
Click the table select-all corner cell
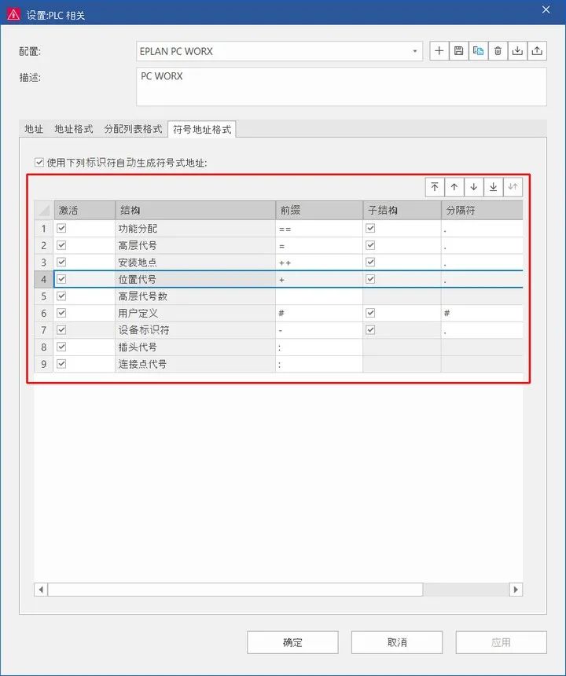point(44,211)
